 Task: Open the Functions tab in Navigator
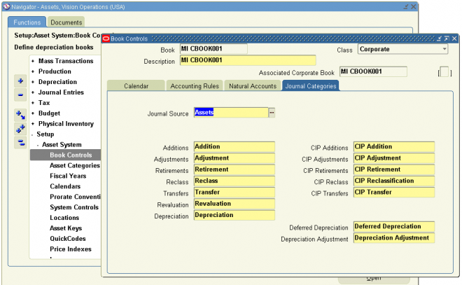click(27, 22)
